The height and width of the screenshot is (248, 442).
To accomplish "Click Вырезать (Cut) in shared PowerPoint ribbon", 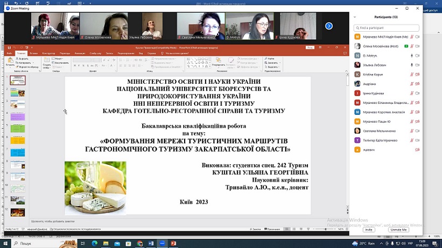I will (22, 59).
